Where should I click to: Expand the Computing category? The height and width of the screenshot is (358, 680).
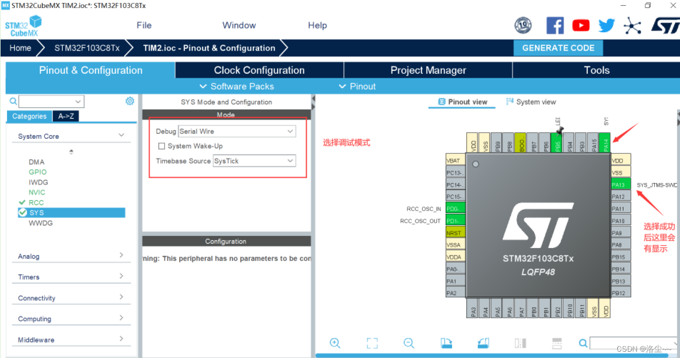(121, 318)
